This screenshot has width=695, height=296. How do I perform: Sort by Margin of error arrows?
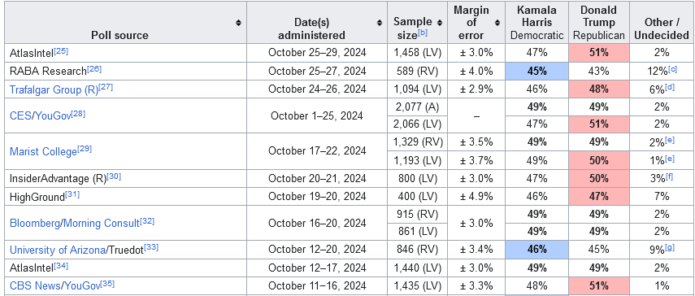click(497, 23)
